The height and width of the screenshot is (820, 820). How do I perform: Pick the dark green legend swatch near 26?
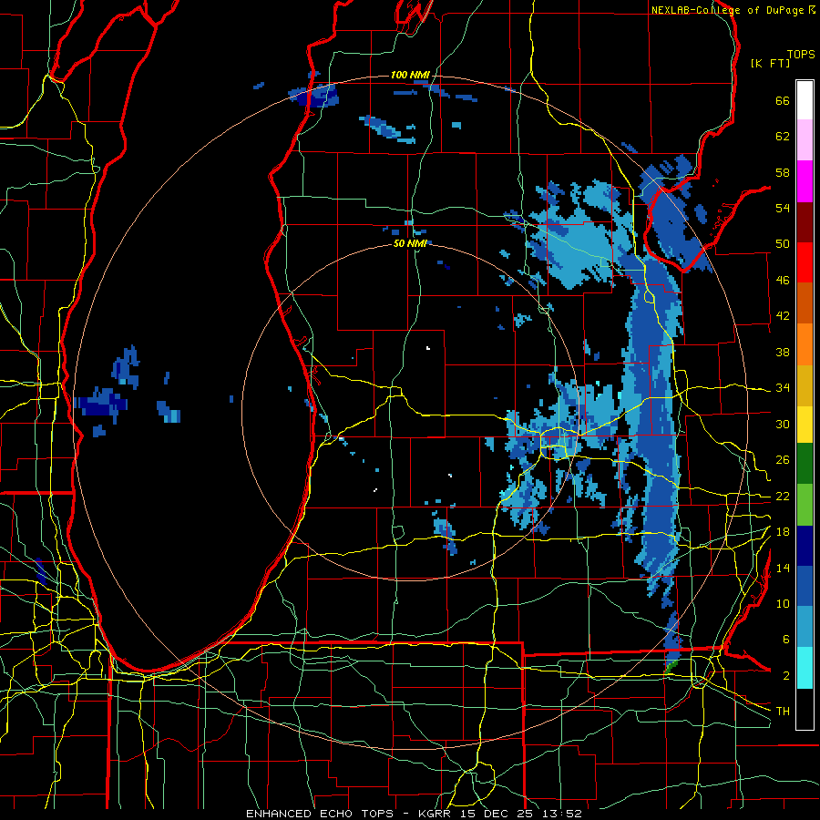point(805,464)
